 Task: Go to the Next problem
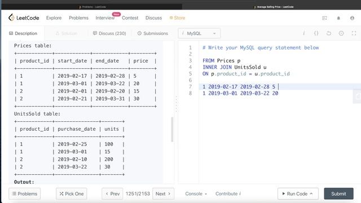pos(163,194)
